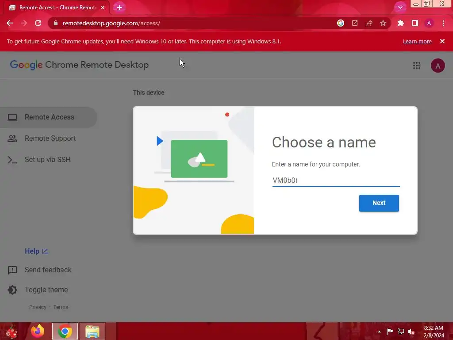
Task: Click the Google icon in address bar
Action: [x=341, y=23]
